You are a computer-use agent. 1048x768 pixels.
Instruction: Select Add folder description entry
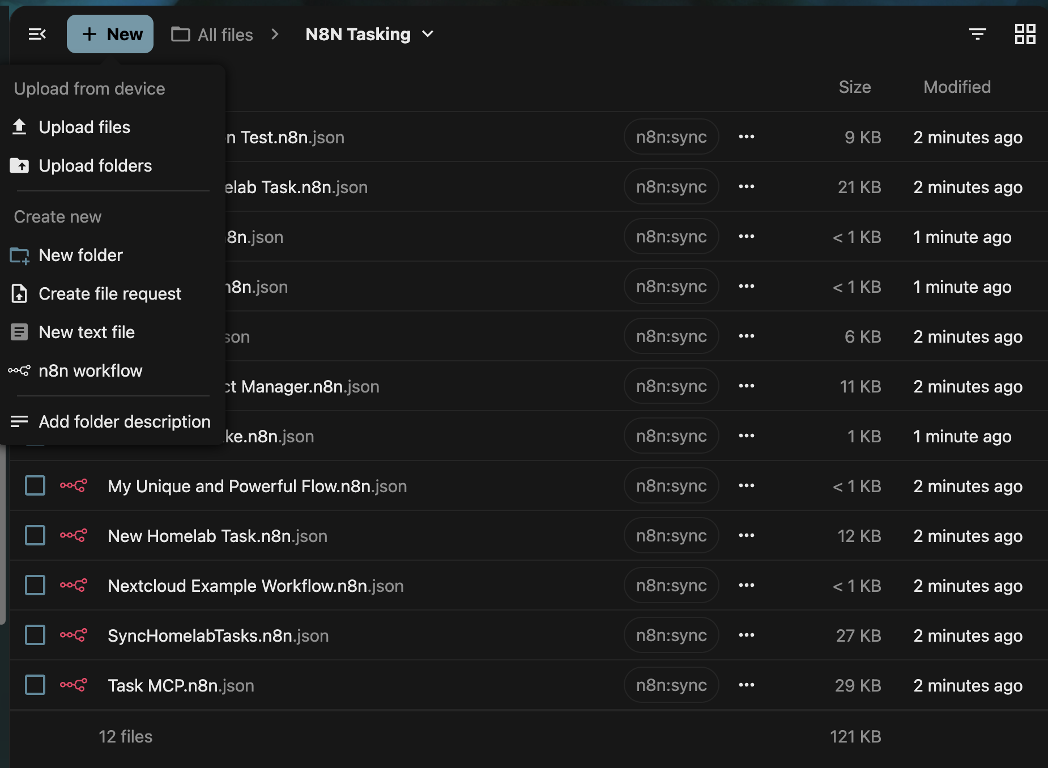pyautogui.click(x=110, y=421)
